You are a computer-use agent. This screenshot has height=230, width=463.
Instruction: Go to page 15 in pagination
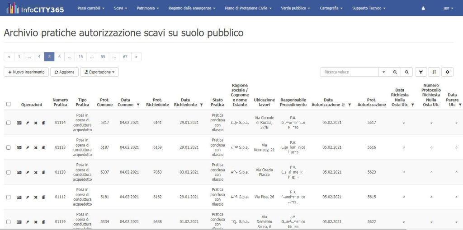[80, 57]
